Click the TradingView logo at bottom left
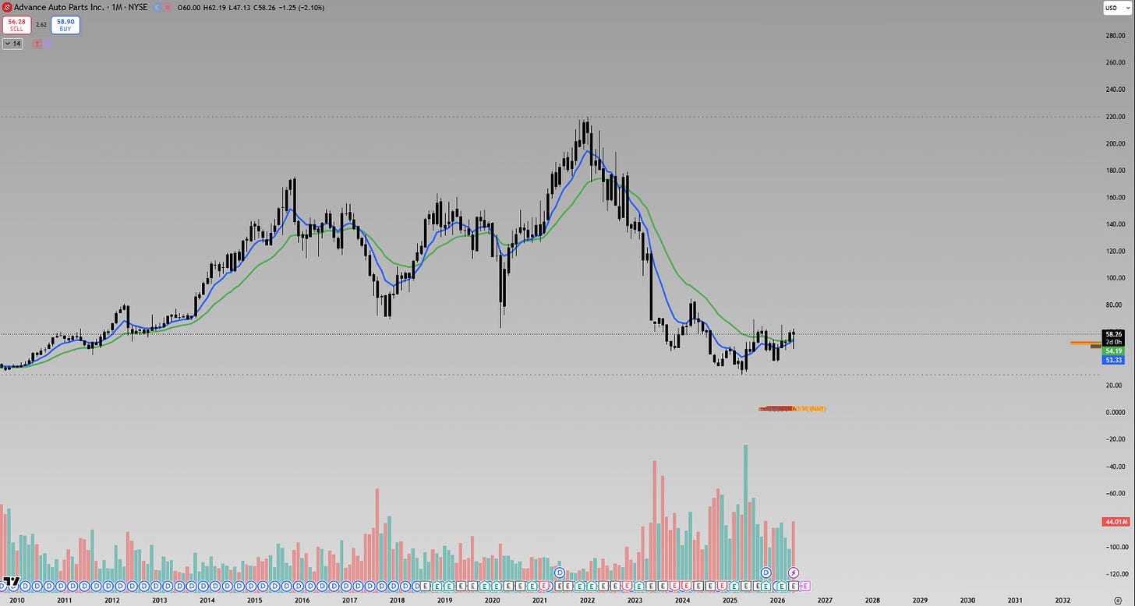 [12, 581]
